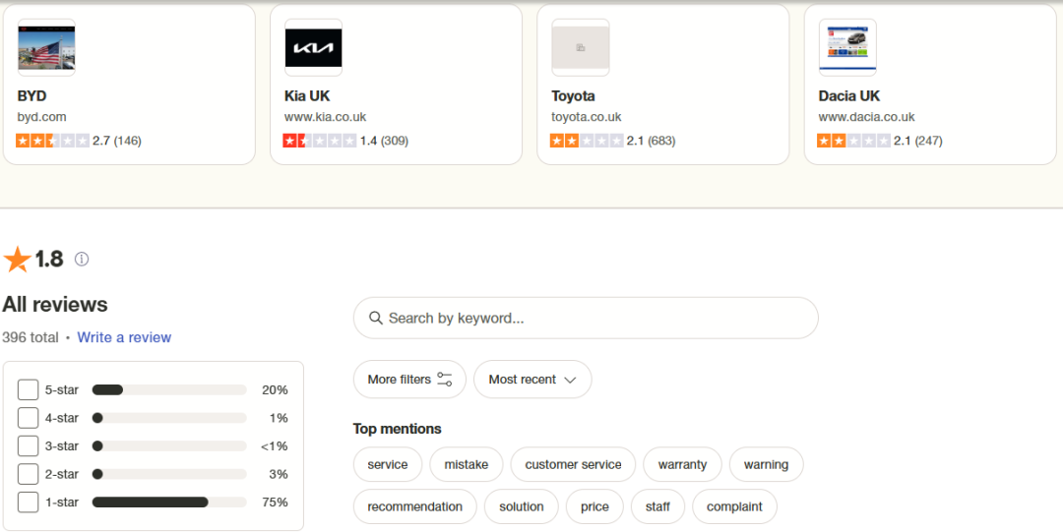Open the Toyota logo thumbnail

581,47
